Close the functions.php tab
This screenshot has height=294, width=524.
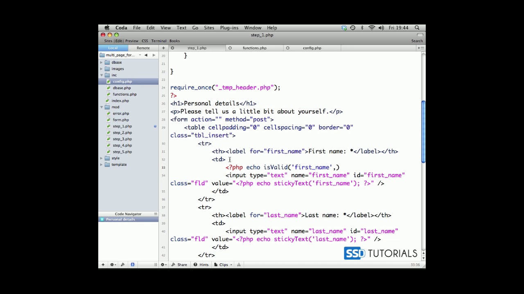point(230,48)
